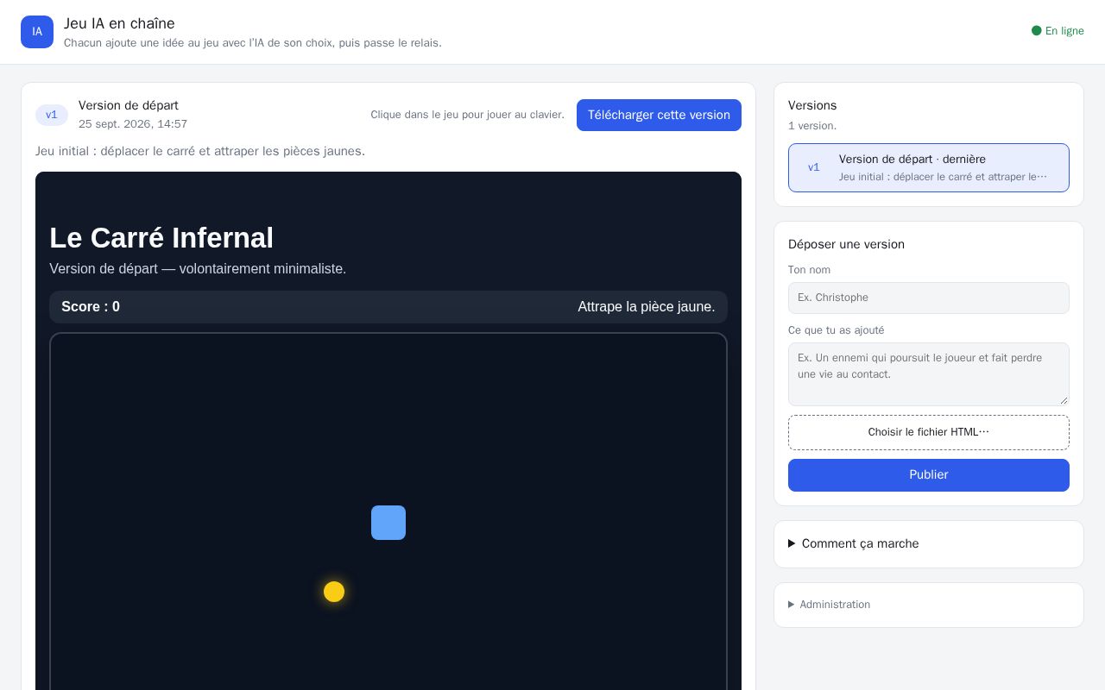
Task: Click the Versions panel heading
Action: 812,105
